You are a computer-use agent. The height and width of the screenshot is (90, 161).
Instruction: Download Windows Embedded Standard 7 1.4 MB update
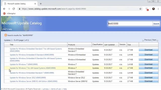coord(148,73)
